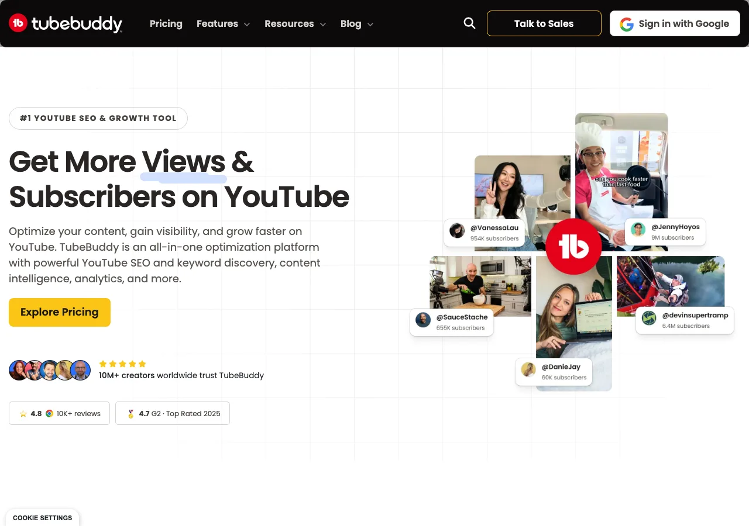Click the @devinsupertramp channel name text
Screen dimensions: 749x526
pyautogui.click(x=695, y=315)
